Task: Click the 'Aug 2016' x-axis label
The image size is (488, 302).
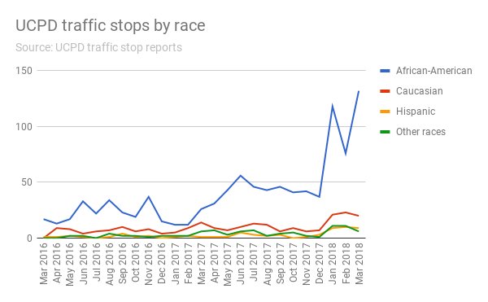Action: coord(110,264)
